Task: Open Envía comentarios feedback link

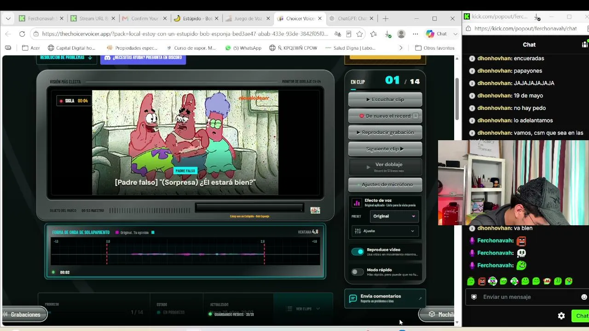Action: click(385, 298)
